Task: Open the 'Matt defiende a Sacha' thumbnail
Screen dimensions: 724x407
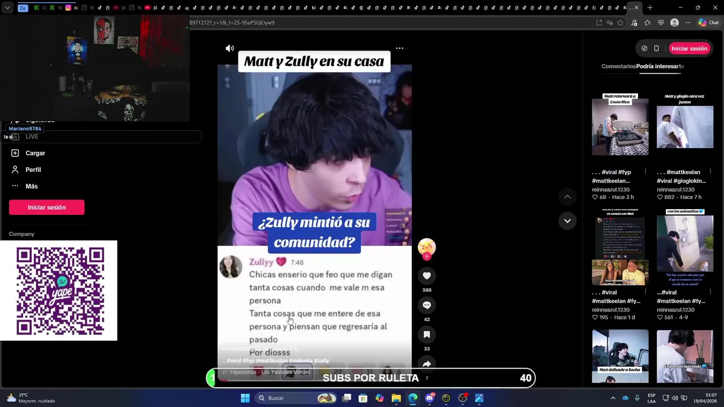Action: (x=620, y=356)
